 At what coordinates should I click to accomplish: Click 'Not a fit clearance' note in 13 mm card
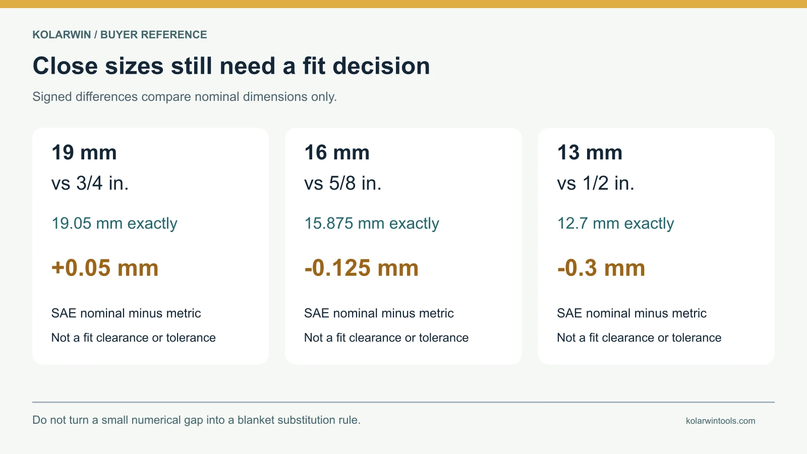pos(639,337)
